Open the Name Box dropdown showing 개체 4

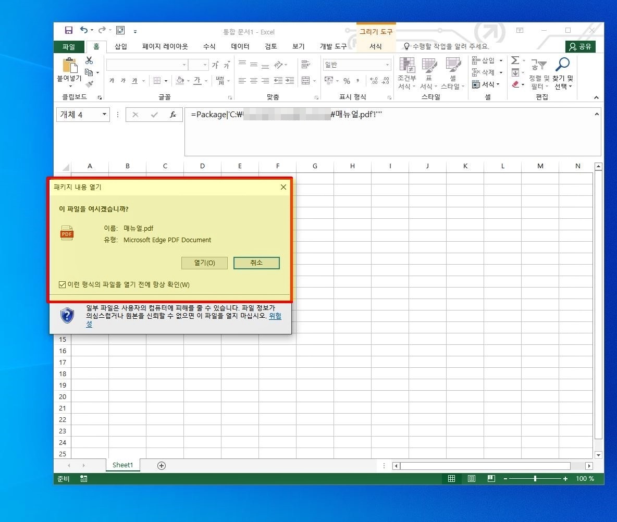(104, 115)
